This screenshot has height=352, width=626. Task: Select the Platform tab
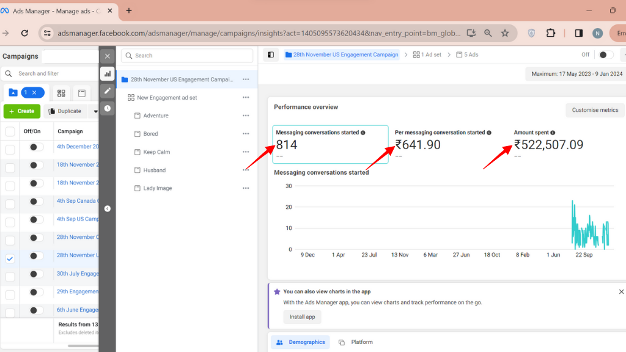point(356,342)
